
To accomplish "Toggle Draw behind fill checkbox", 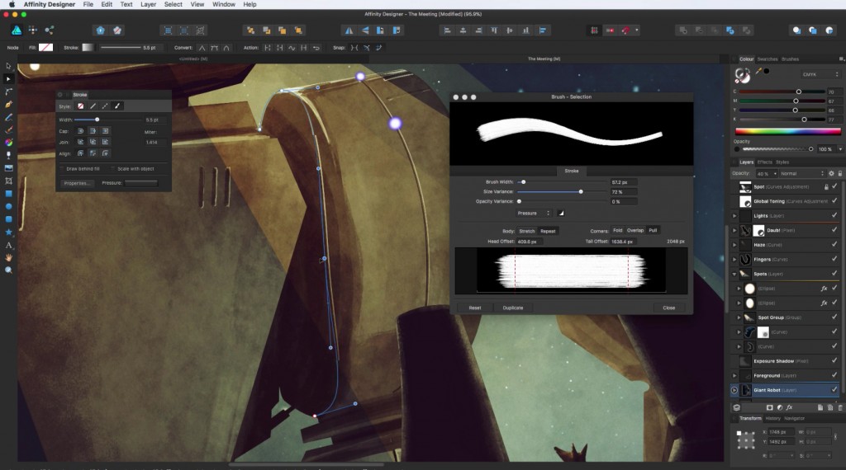I will (x=62, y=168).
